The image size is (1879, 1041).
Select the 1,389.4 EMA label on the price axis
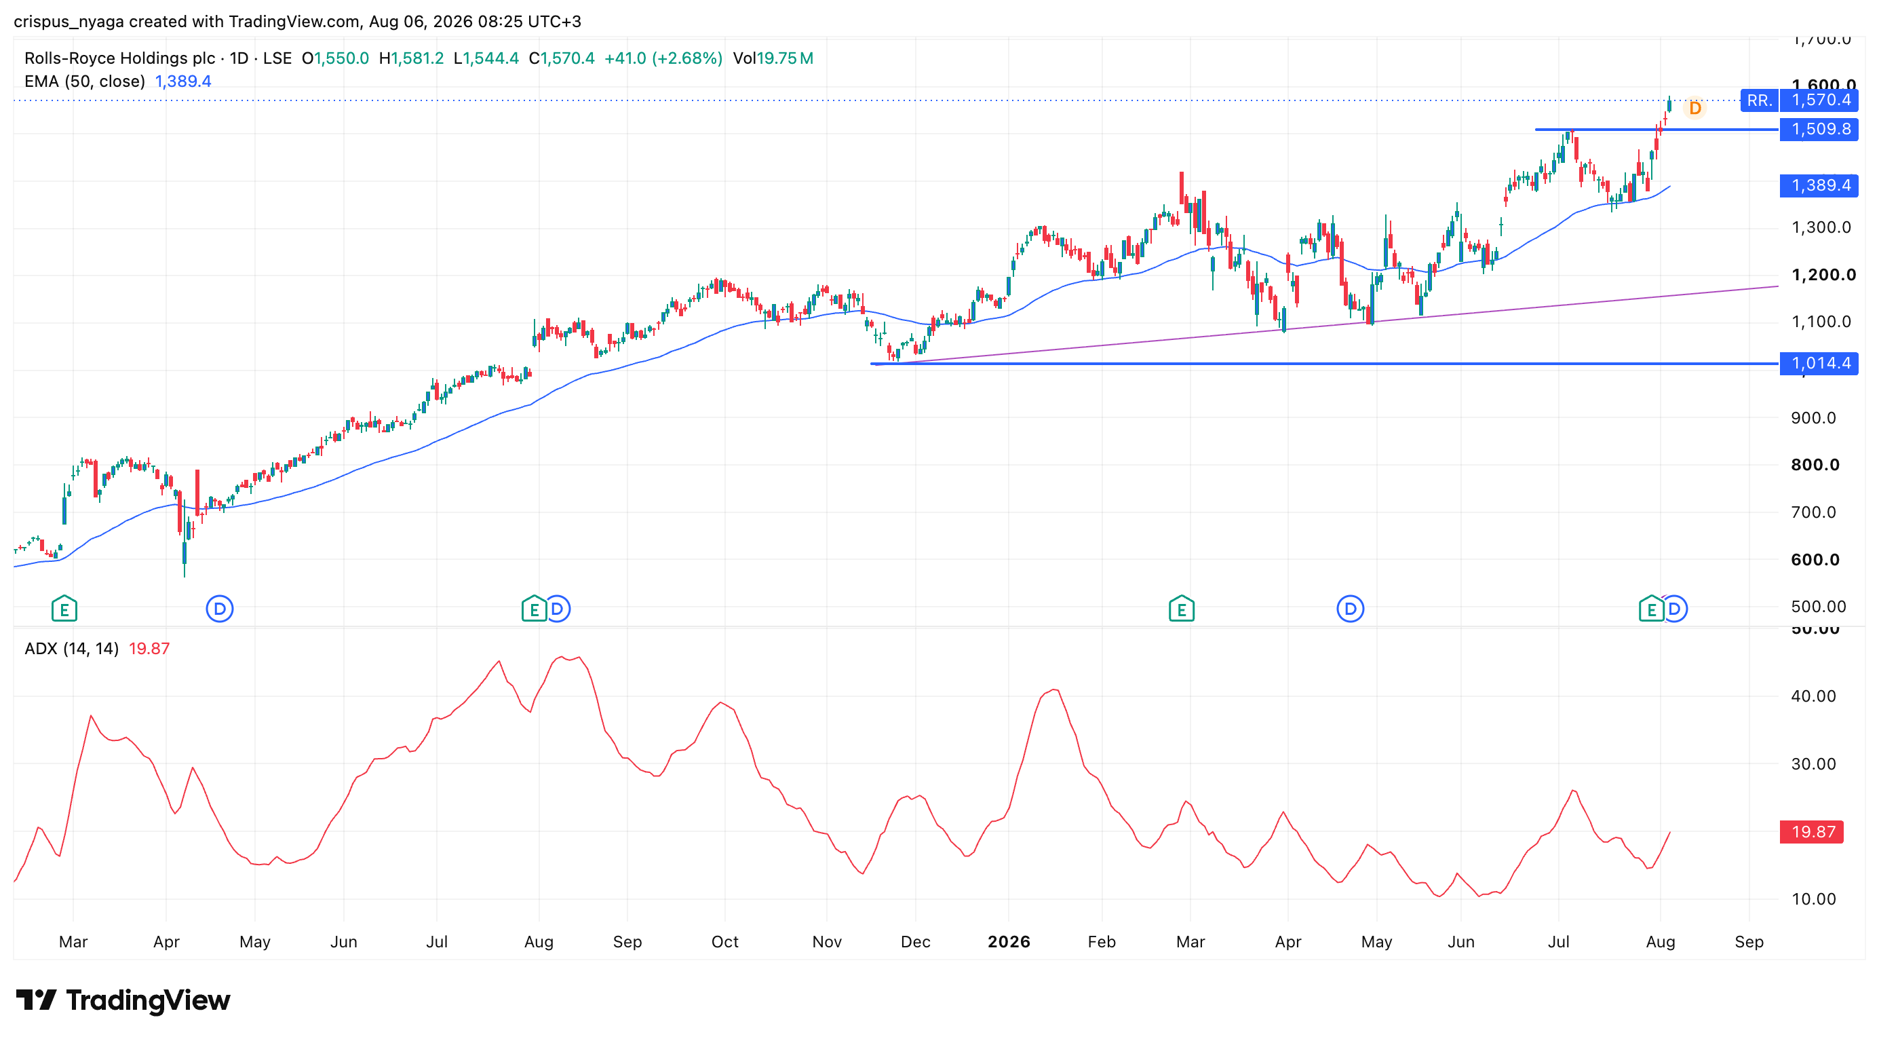pyautogui.click(x=1819, y=185)
